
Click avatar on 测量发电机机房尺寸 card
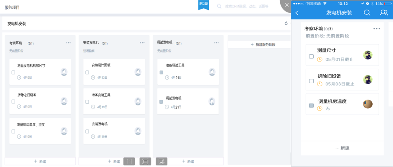pos(64,72)
